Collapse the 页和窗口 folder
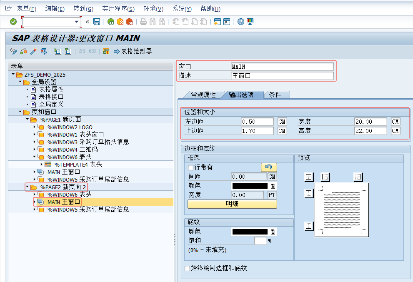413x282 pixels. point(20,112)
